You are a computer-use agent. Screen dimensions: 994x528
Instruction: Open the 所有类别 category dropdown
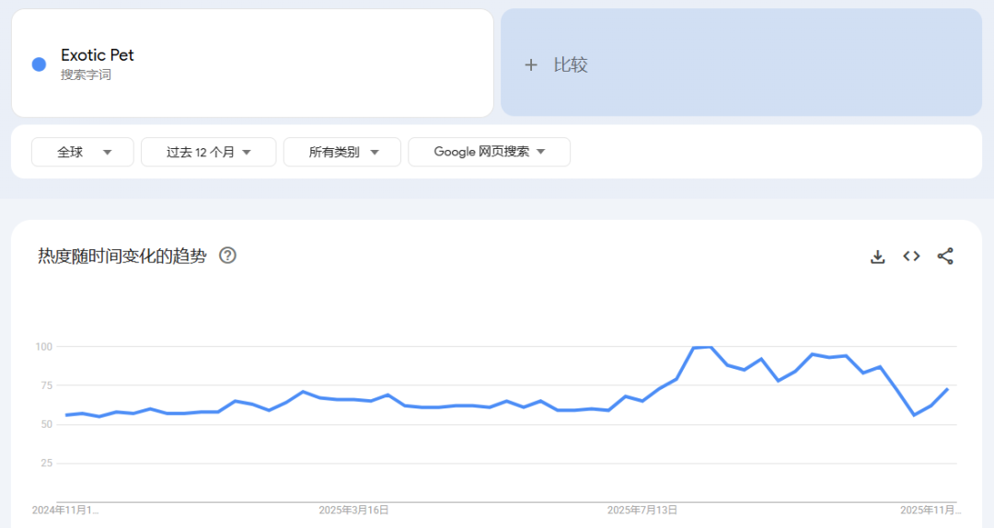pos(342,152)
